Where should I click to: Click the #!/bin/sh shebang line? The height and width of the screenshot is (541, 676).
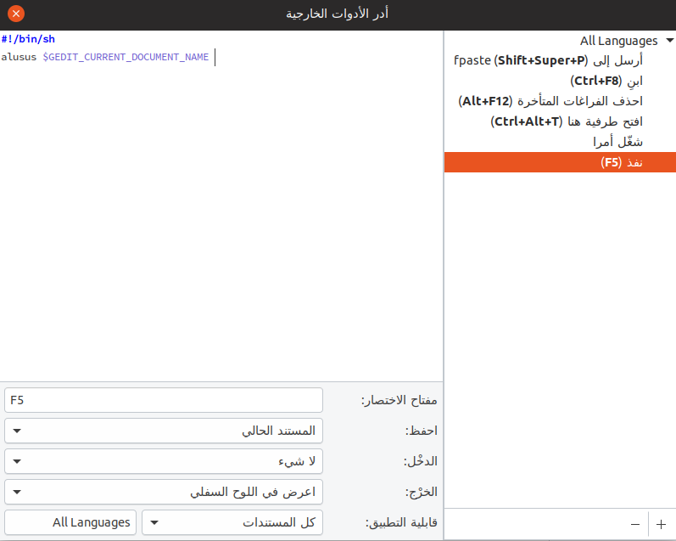pos(28,39)
